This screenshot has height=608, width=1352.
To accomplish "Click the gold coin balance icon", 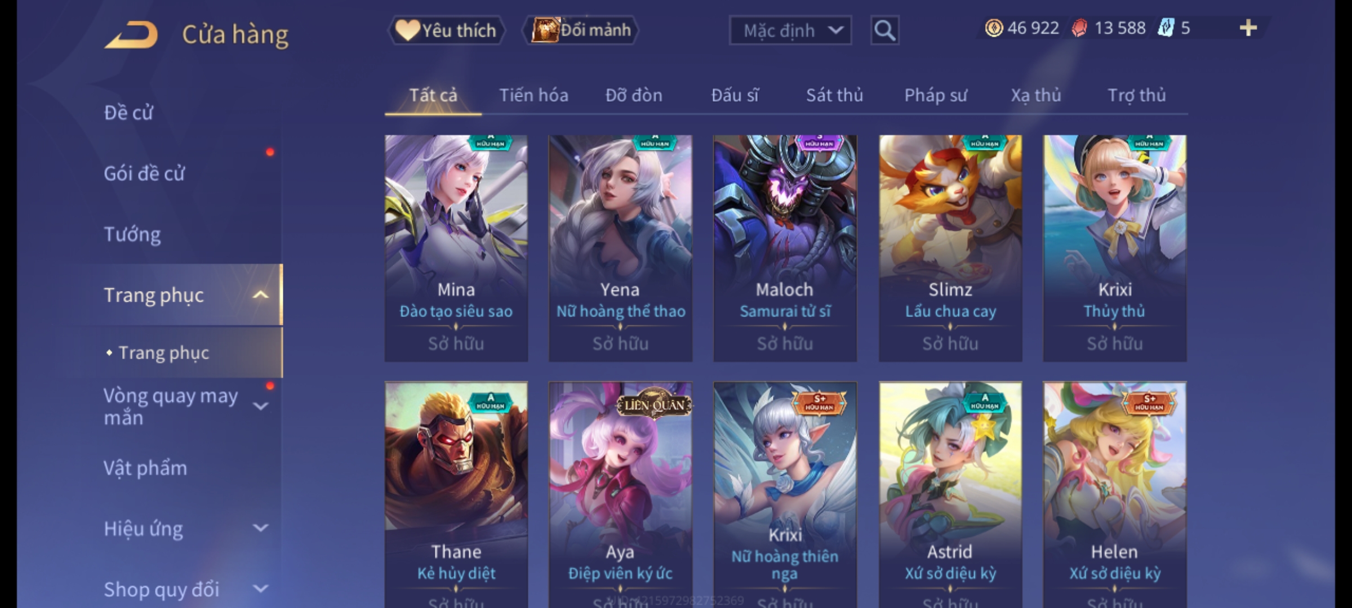I will click(x=994, y=28).
